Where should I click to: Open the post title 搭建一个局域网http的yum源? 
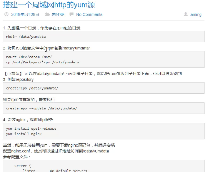pos(49,5)
